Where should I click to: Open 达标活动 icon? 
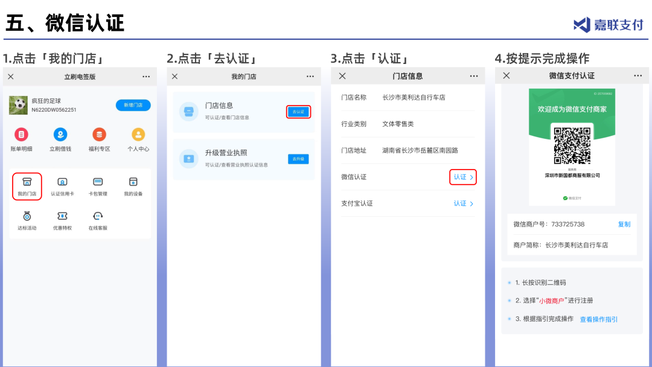(27, 216)
